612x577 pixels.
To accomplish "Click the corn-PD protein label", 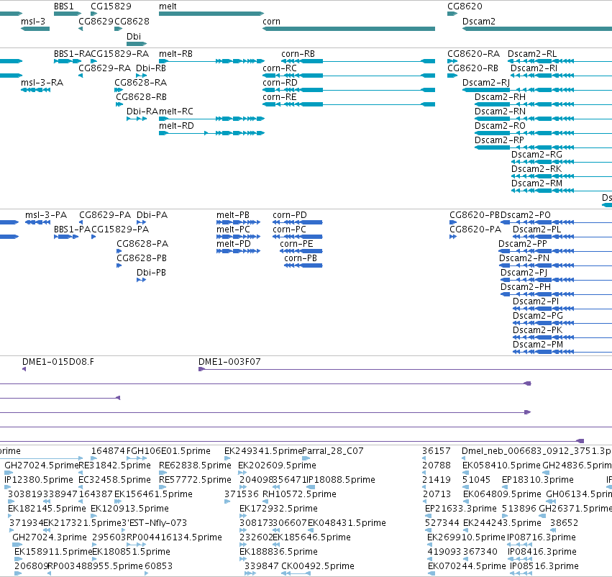I will coord(290,215).
